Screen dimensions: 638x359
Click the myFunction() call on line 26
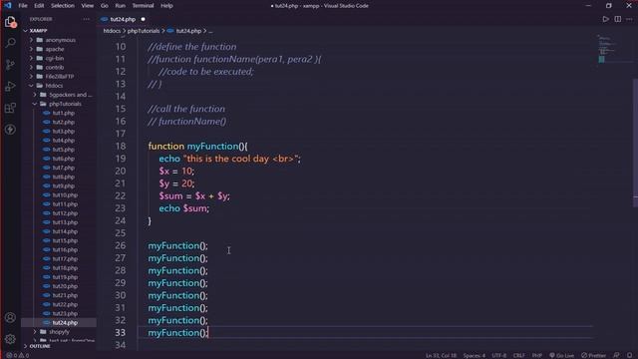coord(177,246)
